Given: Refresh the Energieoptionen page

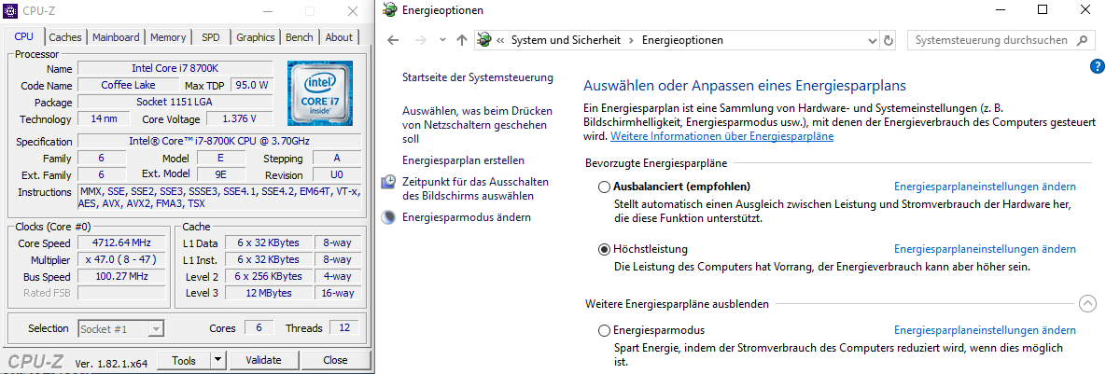Looking at the screenshot, I should pos(888,40).
